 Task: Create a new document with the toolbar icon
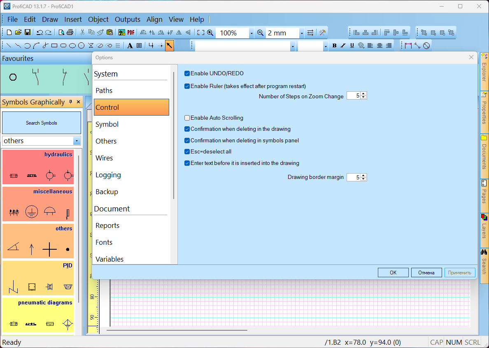pos(9,32)
